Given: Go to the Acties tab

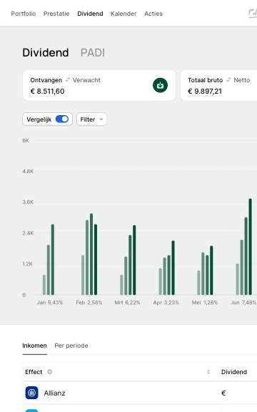Looking at the screenshot, I should pos(153,14).
